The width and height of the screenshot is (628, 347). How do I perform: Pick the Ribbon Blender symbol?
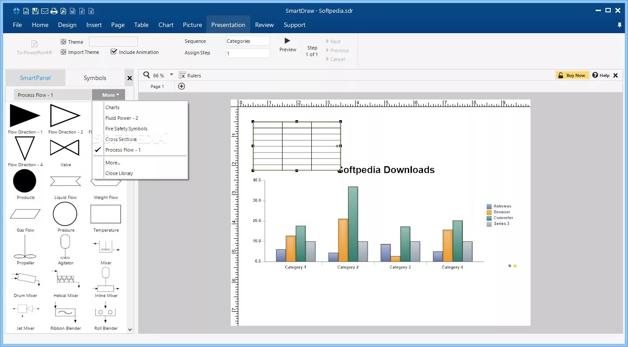(66, 315)
